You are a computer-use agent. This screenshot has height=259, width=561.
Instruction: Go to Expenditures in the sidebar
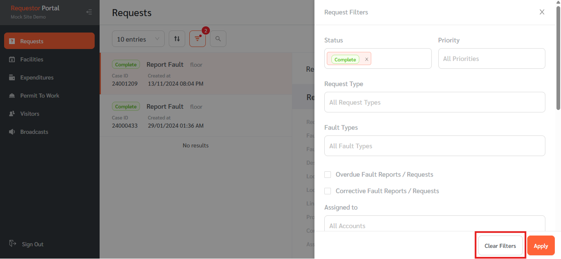click(49, 77)
